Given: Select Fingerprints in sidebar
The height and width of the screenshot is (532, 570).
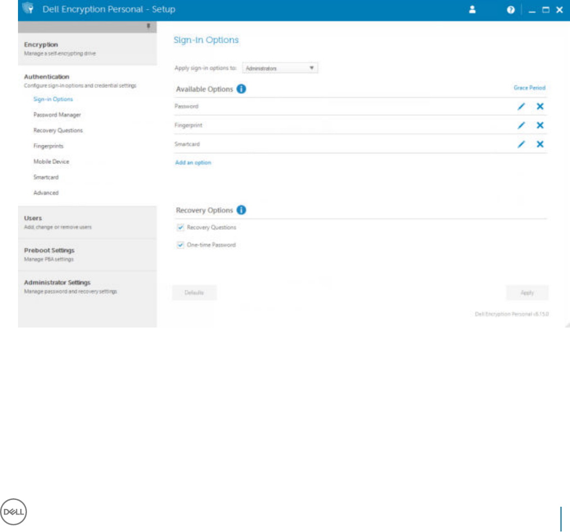Looking at the screenshot, I should tap(48, 146).
